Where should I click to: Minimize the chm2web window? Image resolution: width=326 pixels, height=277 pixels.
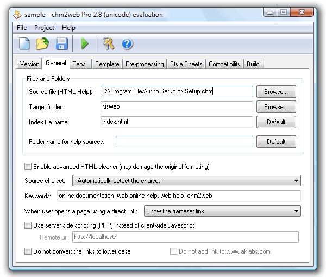coord(270,12)
